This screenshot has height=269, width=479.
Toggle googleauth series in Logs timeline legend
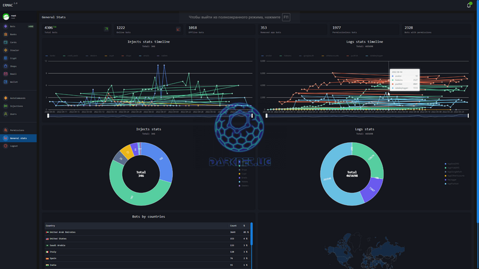pos(307,56)
